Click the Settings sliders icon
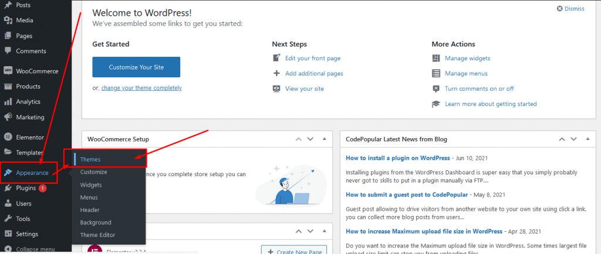601x254 pixels. tap(8, 234)
